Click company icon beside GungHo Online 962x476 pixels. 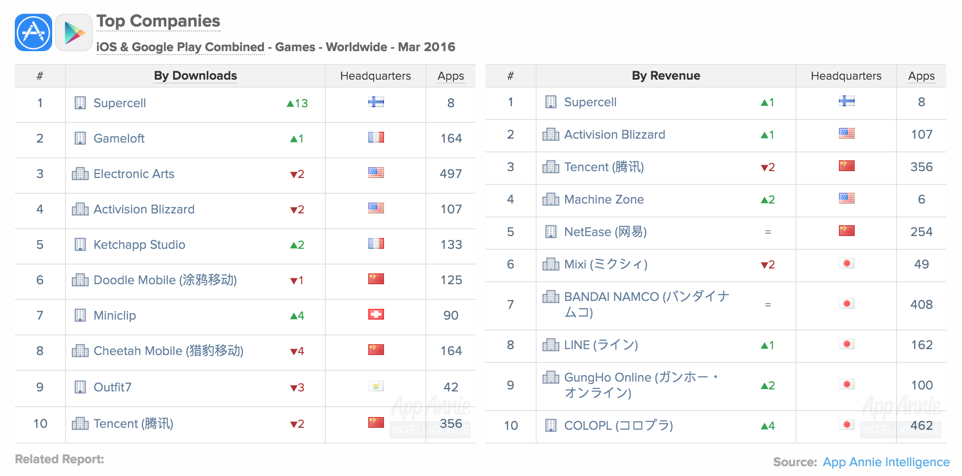551,377
